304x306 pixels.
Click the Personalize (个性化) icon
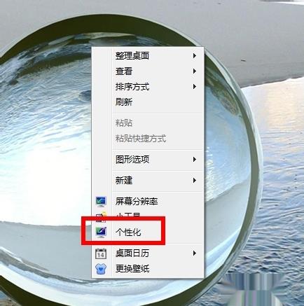(101, 232)
